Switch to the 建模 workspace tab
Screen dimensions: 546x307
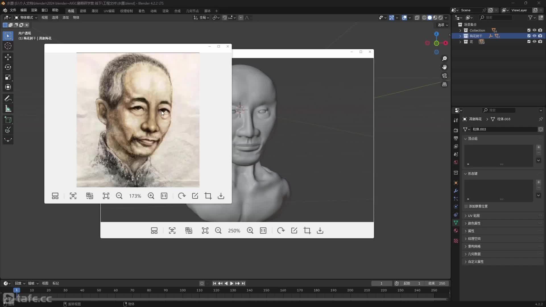(x=83, y=11)
